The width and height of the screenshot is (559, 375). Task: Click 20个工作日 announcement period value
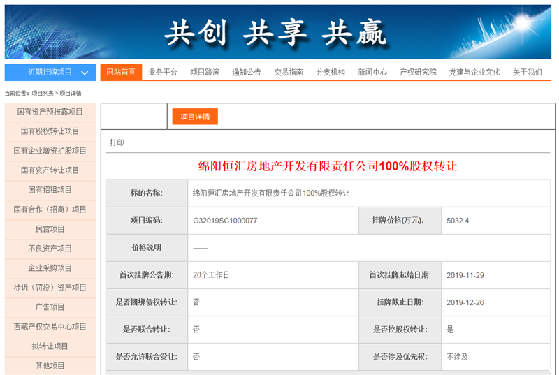click(211, 275)
